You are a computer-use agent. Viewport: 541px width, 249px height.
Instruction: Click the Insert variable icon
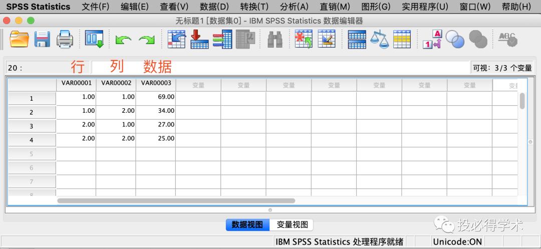coord(327,39)
